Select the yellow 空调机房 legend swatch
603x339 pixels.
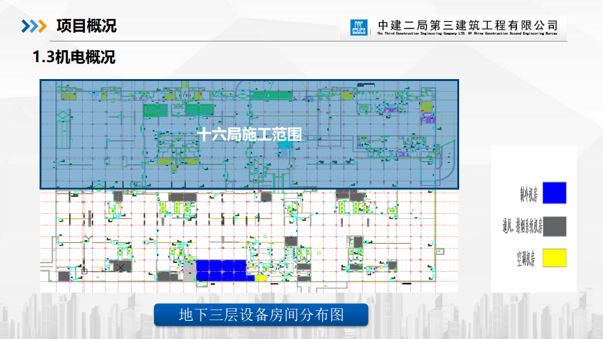pyautogui.click(x=554, y=258)
